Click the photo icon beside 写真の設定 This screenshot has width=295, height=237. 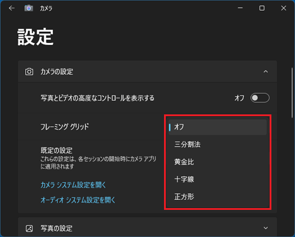[x=29, y=228]
